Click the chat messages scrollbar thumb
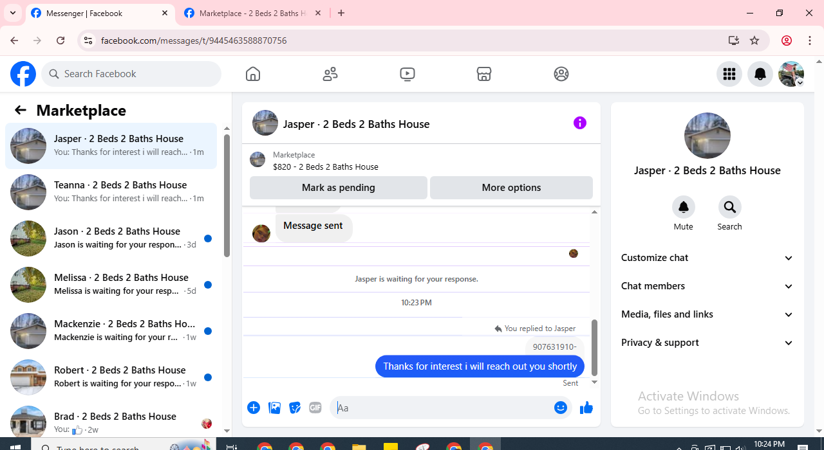The width and height of the screenshot is (824, 450). 594,348
